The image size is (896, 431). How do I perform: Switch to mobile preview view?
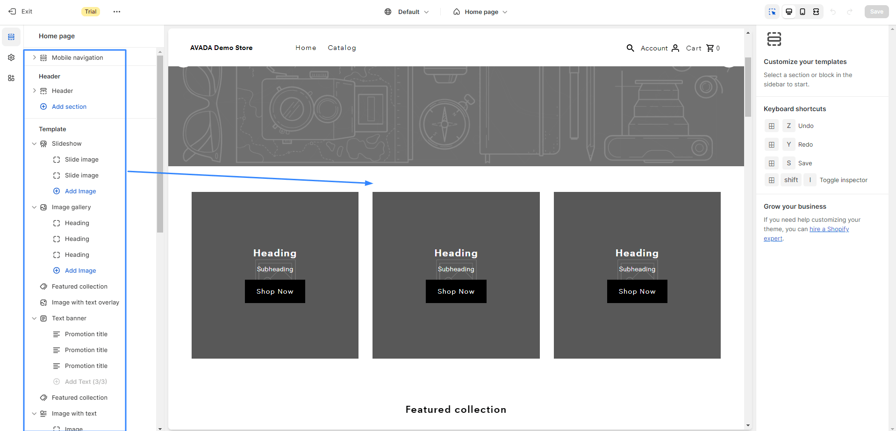coord(803,12)
